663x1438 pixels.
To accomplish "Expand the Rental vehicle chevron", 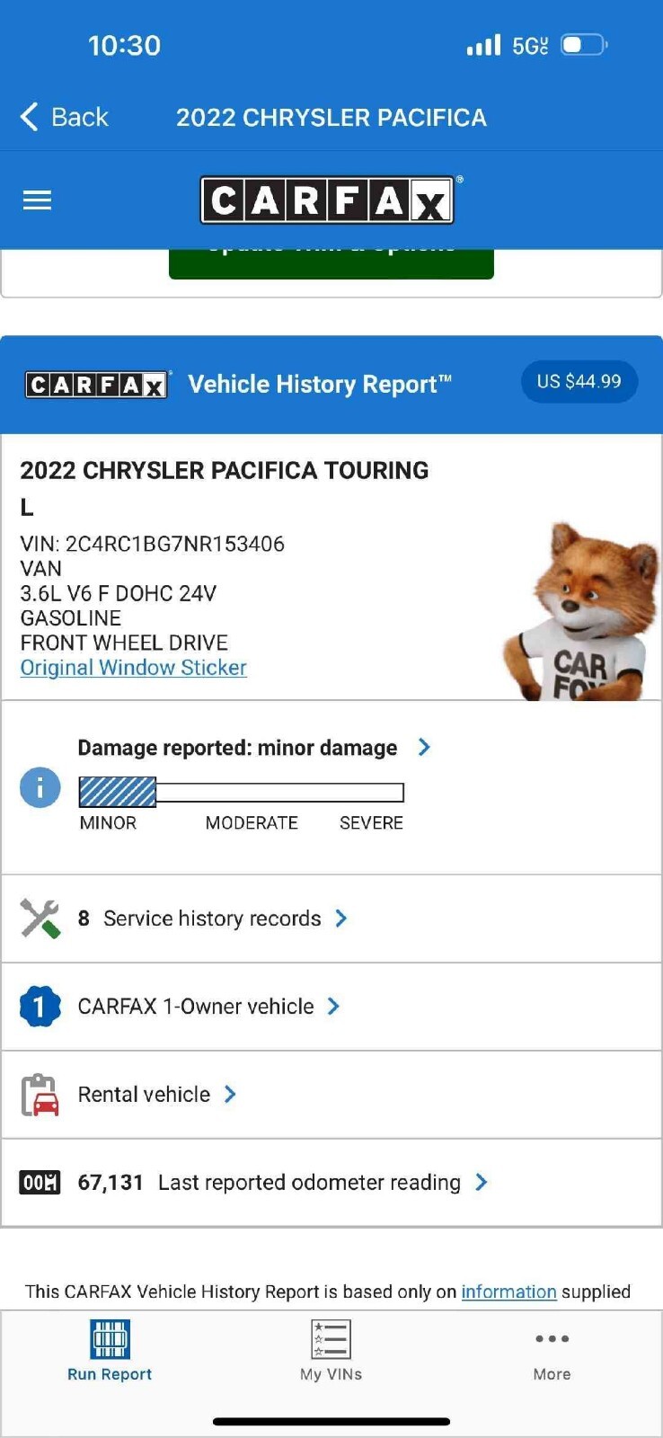I will tap(231, 1095).
